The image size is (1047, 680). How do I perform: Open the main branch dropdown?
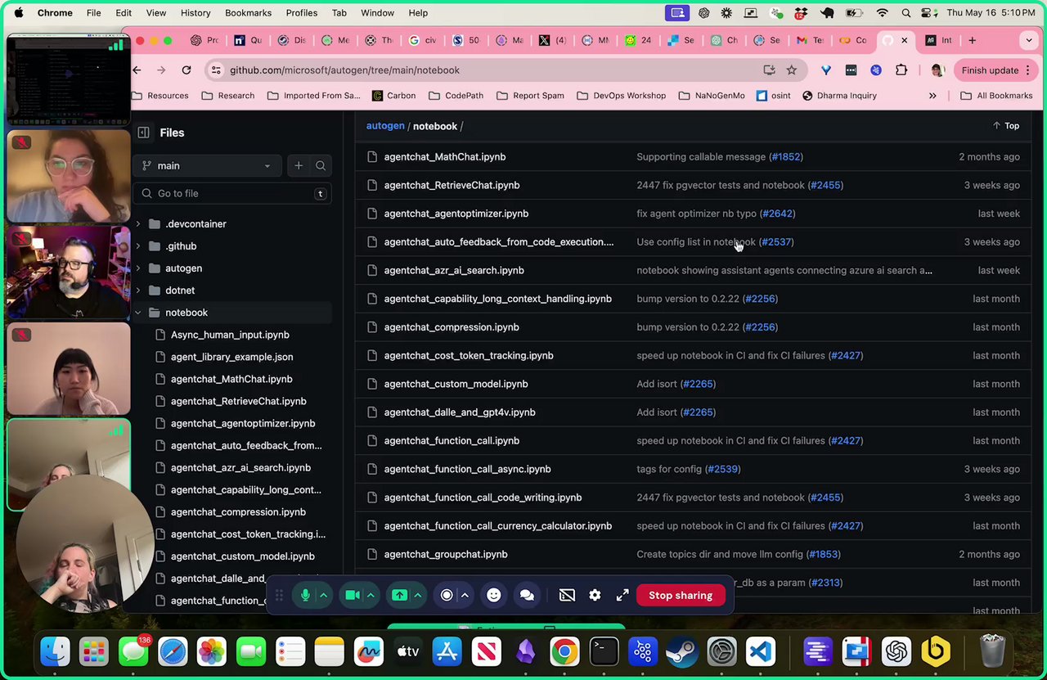205,165
